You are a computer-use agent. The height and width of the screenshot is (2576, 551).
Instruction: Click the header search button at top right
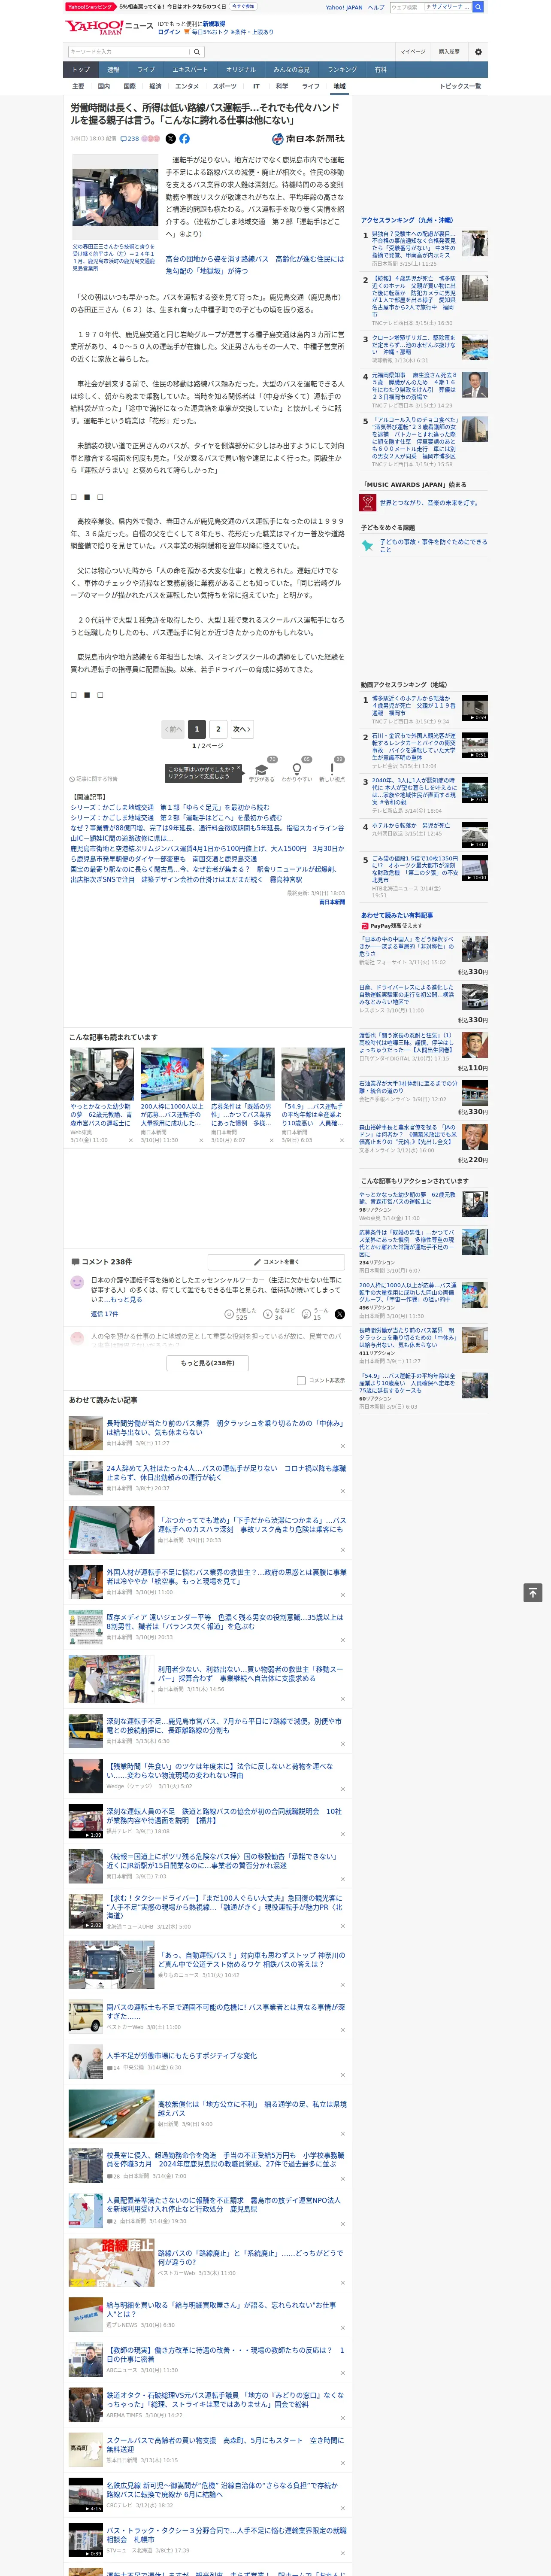[478, 7]
